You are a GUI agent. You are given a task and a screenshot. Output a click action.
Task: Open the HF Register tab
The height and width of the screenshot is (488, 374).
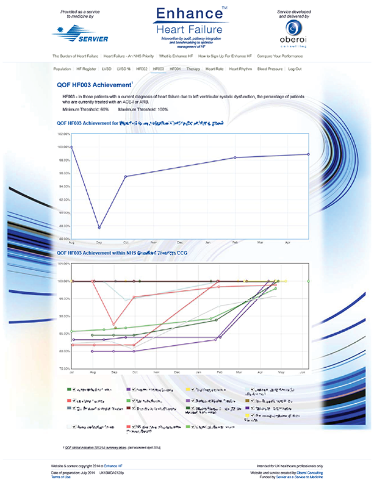pos(86,69)
